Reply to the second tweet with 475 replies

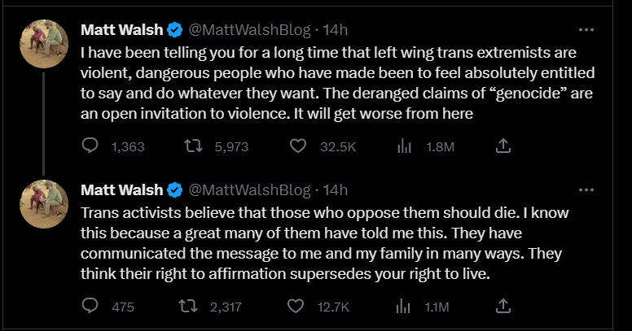point(91,307)
